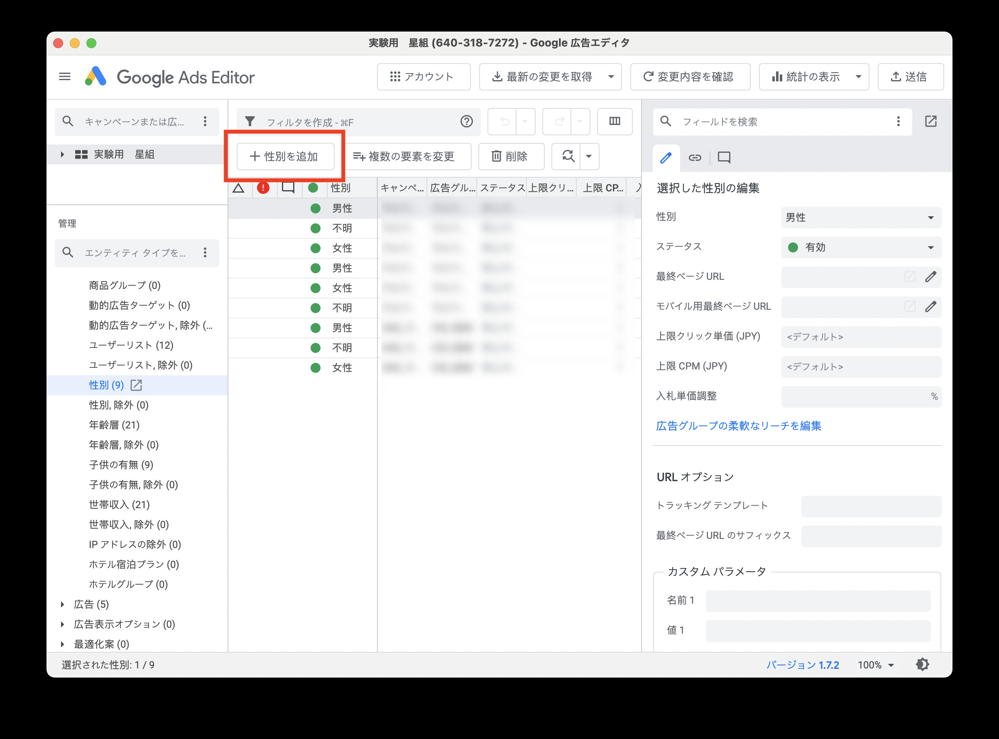Click the find and replace icon

[x=568, y=157]
